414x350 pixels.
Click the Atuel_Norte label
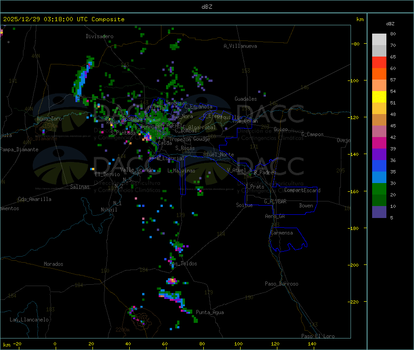pyautogui.click(x=218, y=155)
